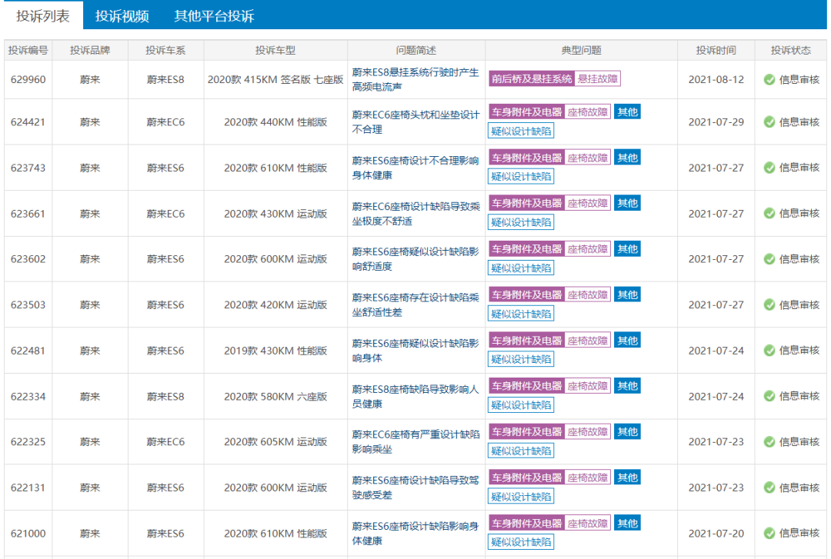The height and width of the screenshot is (559, 831).
Task: Select complaint number 622334
Action: 28,396
